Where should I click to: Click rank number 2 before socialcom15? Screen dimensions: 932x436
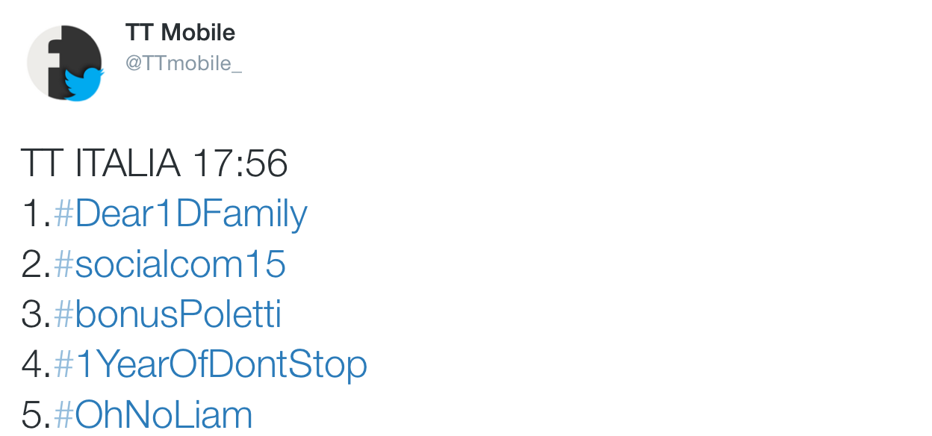pos(33,264)
